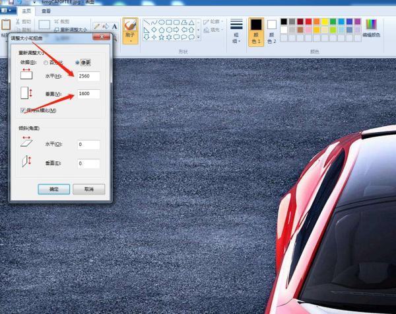
Task: Select the Brushes tool in the ribbon
Action: point(131,29)
